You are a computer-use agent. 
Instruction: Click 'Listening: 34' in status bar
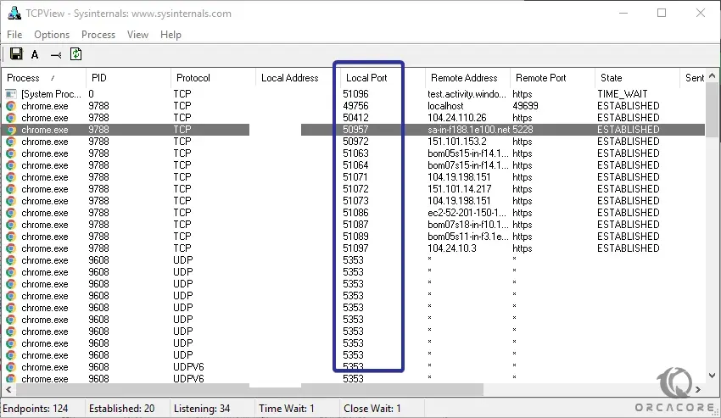click(201, 409)
